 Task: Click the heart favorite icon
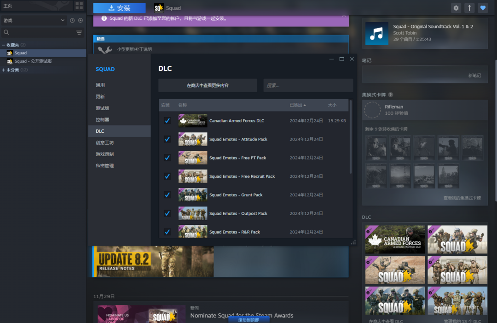482,8
